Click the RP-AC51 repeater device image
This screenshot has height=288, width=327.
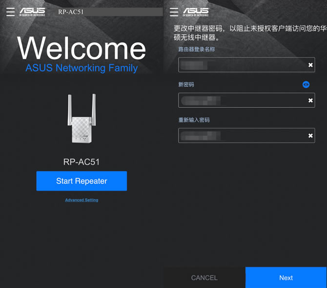[82, 118]
